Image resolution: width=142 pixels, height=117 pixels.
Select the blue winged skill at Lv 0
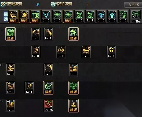point(46,16)
